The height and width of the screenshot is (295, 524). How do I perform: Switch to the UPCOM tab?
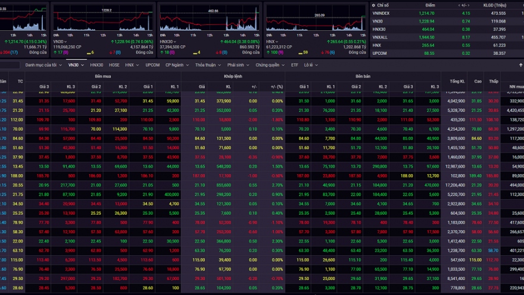click(x=152, y=65)
